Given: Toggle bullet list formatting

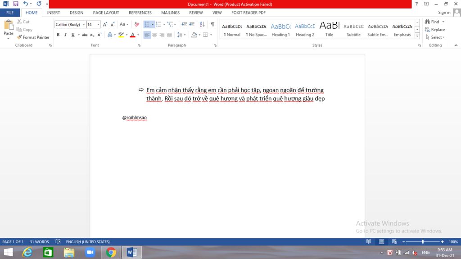Looking at the screenshot, I should pyautogui.click(x=147, y=24).
